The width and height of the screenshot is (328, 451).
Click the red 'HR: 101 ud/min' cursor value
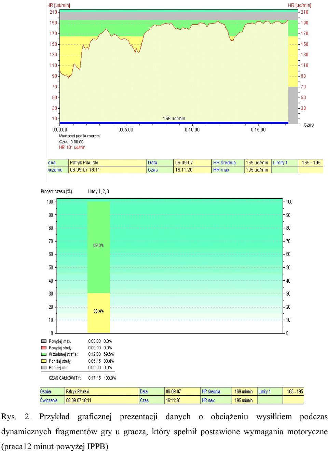pos(72,147)
